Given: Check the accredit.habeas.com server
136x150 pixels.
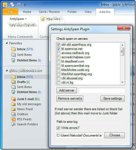Looking at the screenshot, I should pyautogui.click(x=58, y=57).
